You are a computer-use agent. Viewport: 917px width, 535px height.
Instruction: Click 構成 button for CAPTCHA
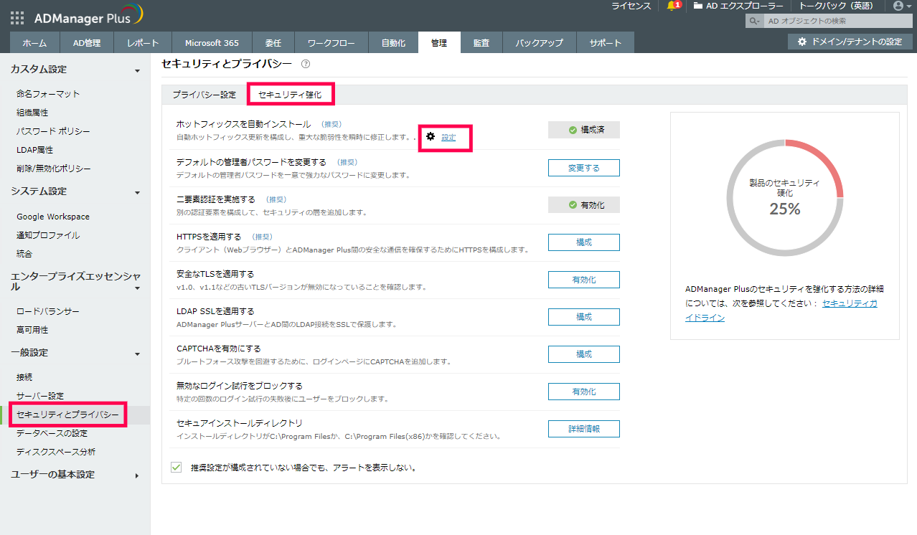584,354
